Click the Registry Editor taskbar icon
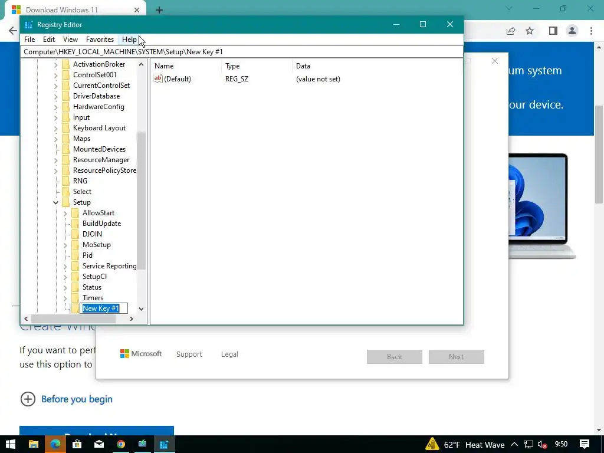 point(165,445)
